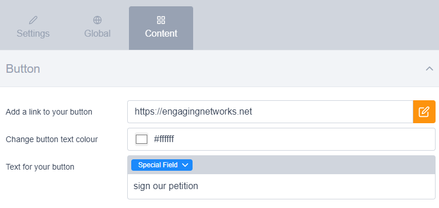Click the 'sign our petition' text area
439x208 pixels.
point(281,186)
